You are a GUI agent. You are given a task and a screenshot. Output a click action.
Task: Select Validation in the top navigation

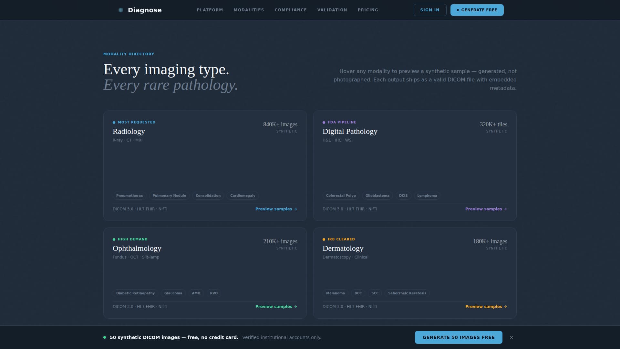click(332, 10)
